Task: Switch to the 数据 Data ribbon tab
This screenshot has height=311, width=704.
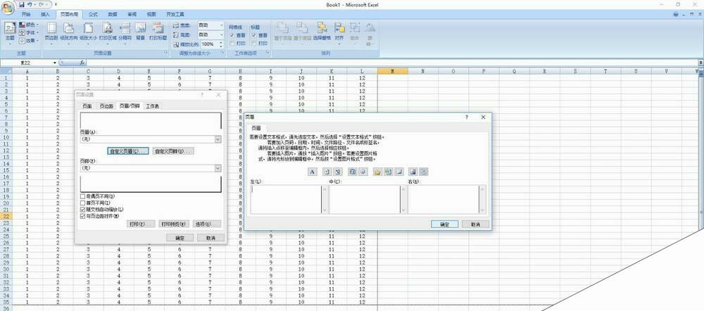Action: pyautogui.click(x=113, y=14)
